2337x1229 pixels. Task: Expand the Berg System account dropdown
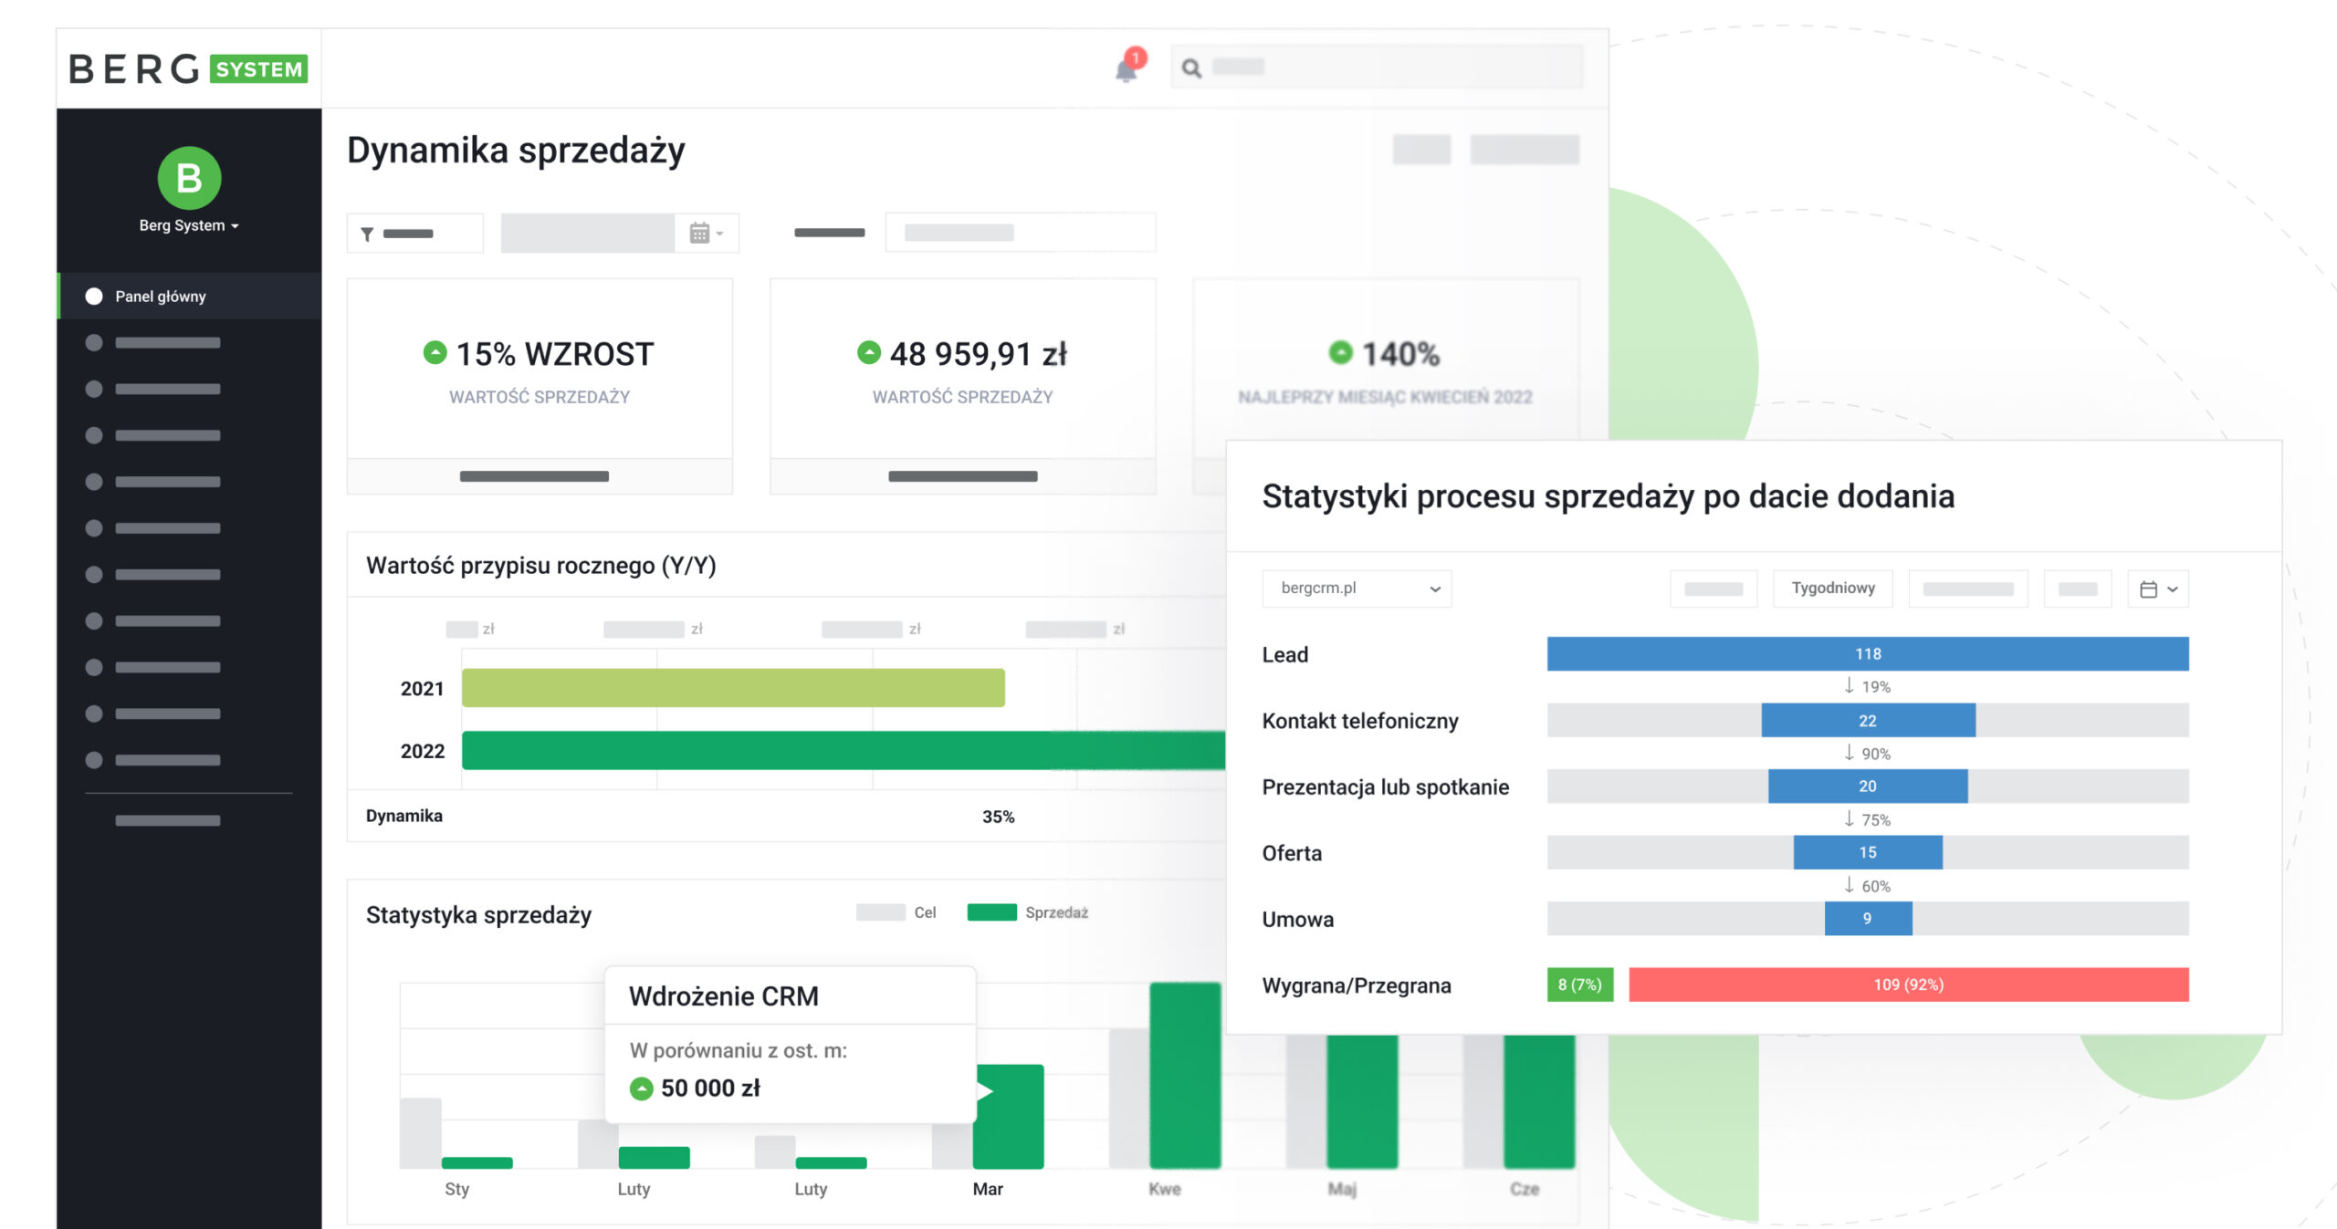point(189,225)
